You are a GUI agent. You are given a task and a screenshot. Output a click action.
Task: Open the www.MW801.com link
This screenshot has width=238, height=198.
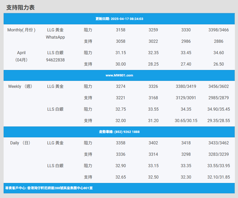click(119, 75)
